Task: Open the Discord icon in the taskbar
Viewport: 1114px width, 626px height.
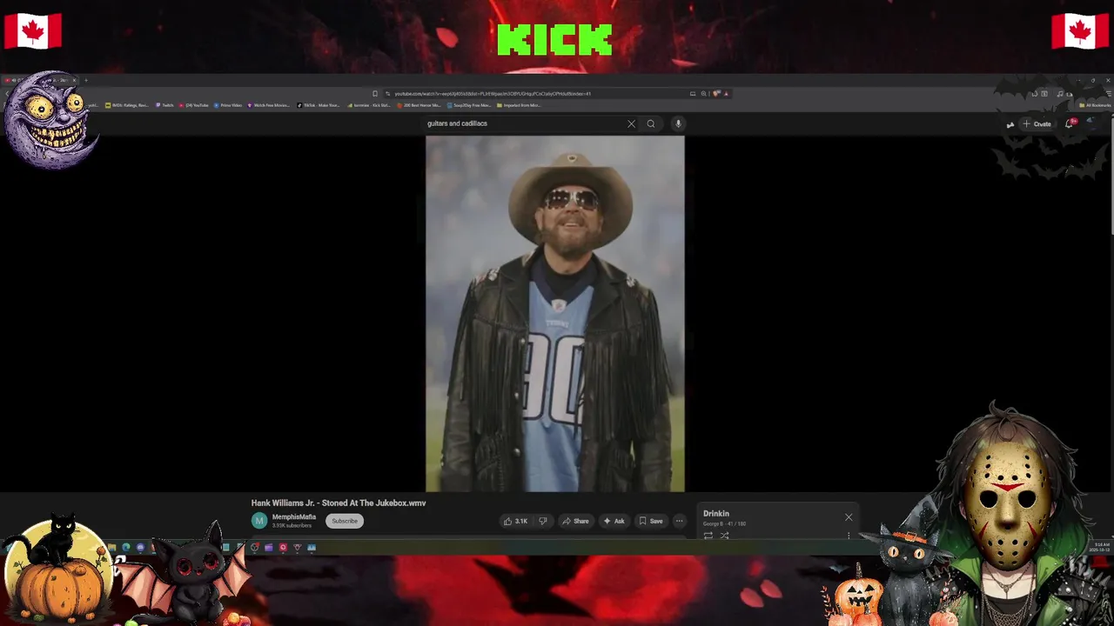Action: click(x=140, y=548)
